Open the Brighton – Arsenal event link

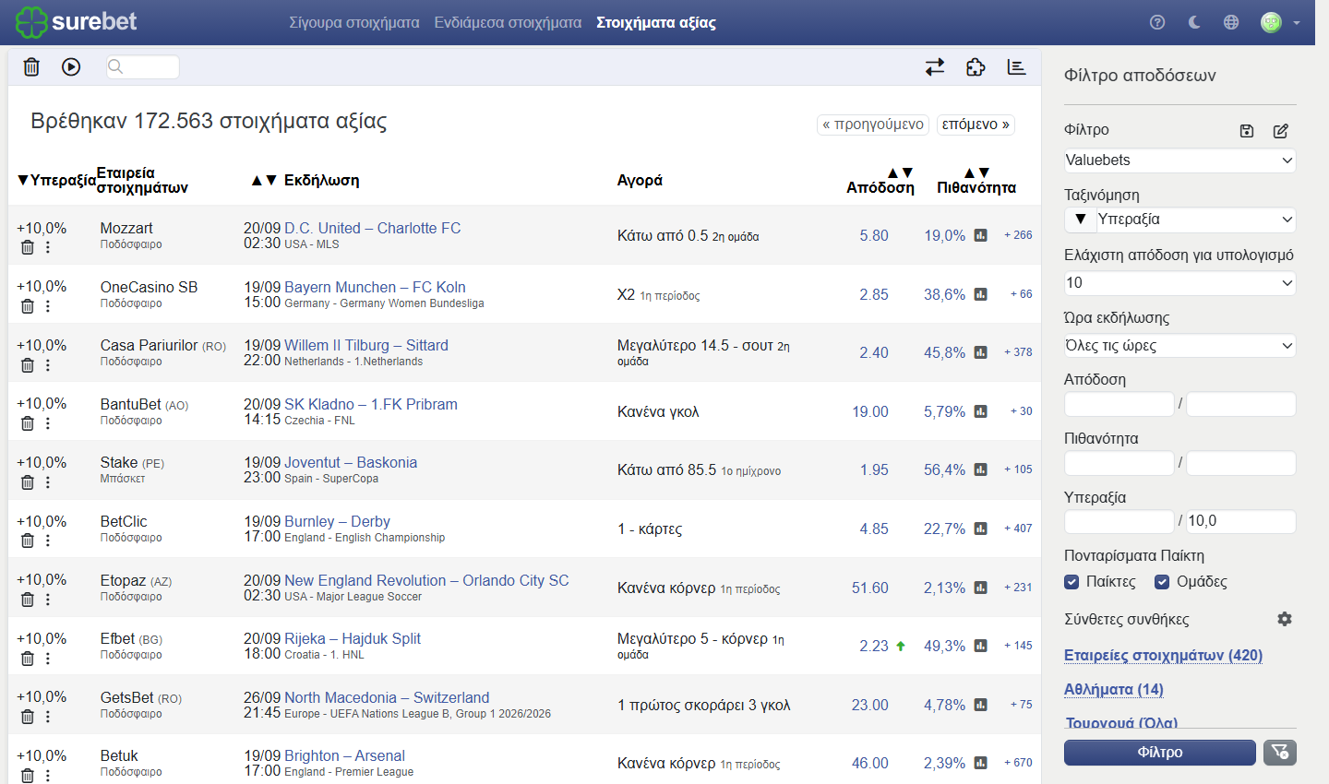click(x=344, y=755)
